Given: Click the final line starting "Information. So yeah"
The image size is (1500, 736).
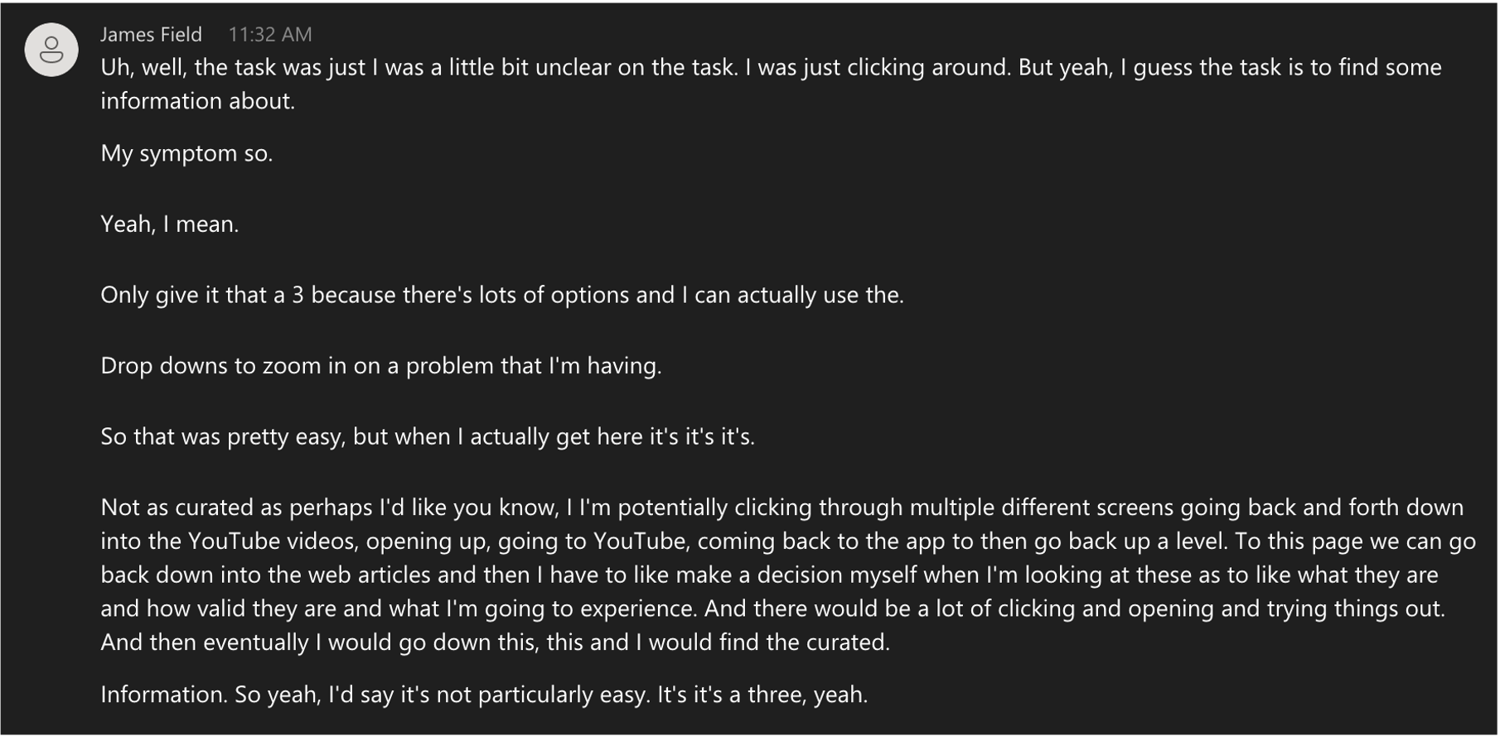Looking at the screenshot, I should click(484, 695).
